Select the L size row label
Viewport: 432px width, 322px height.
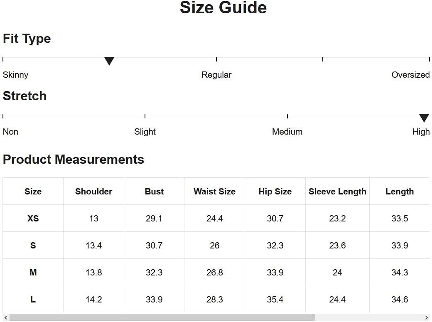[33, 300]
